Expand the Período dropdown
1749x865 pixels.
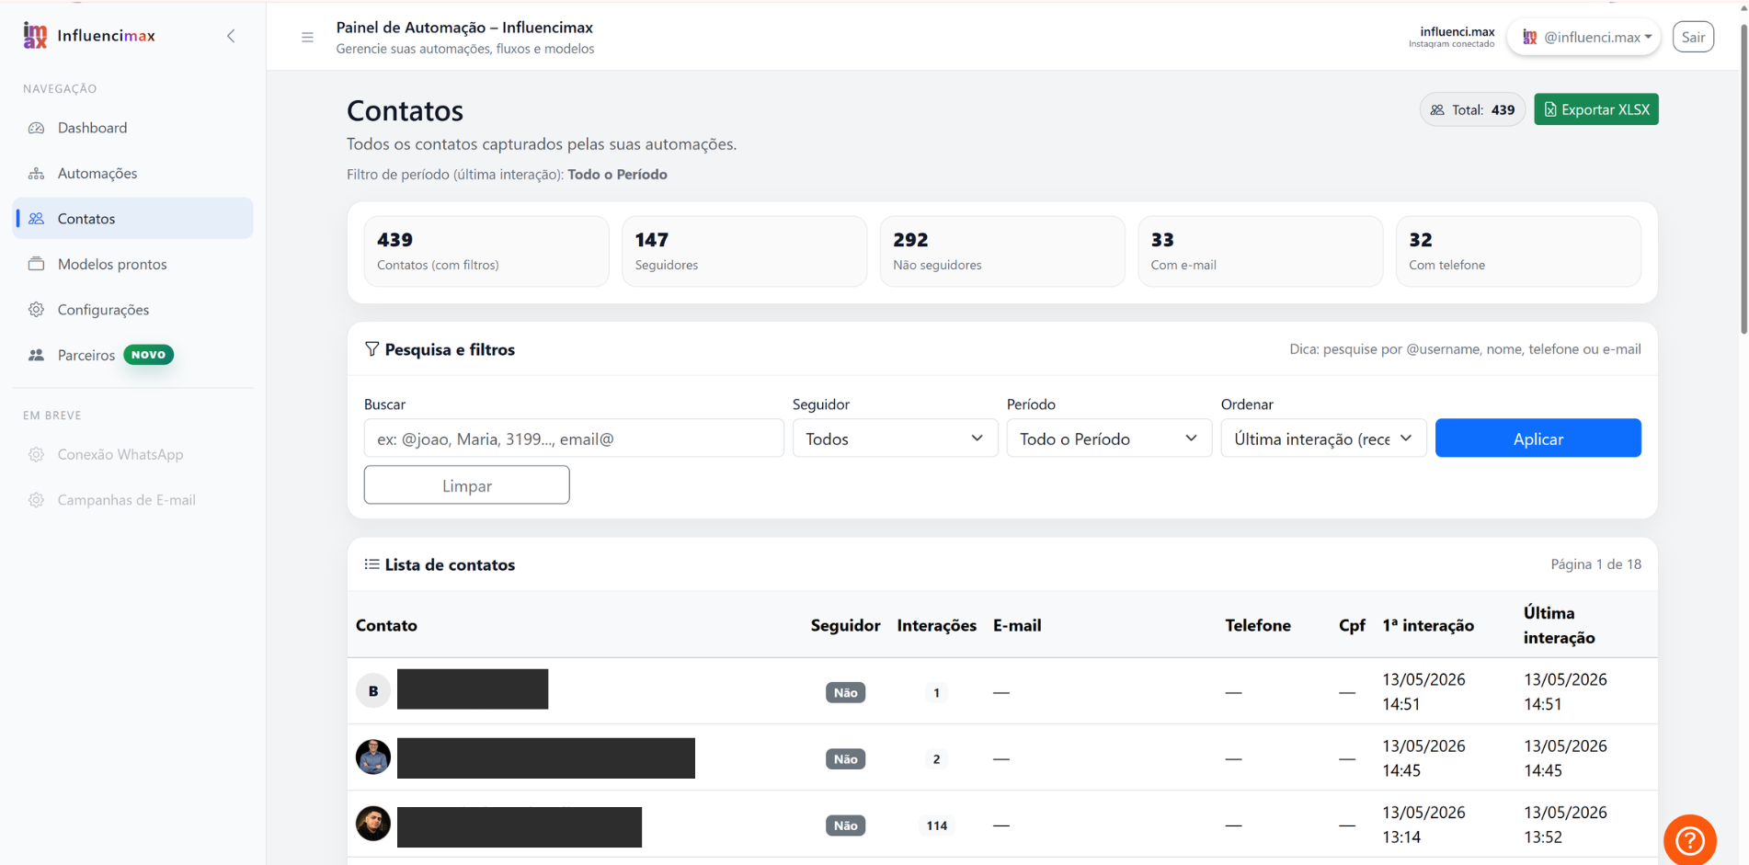1109,438
